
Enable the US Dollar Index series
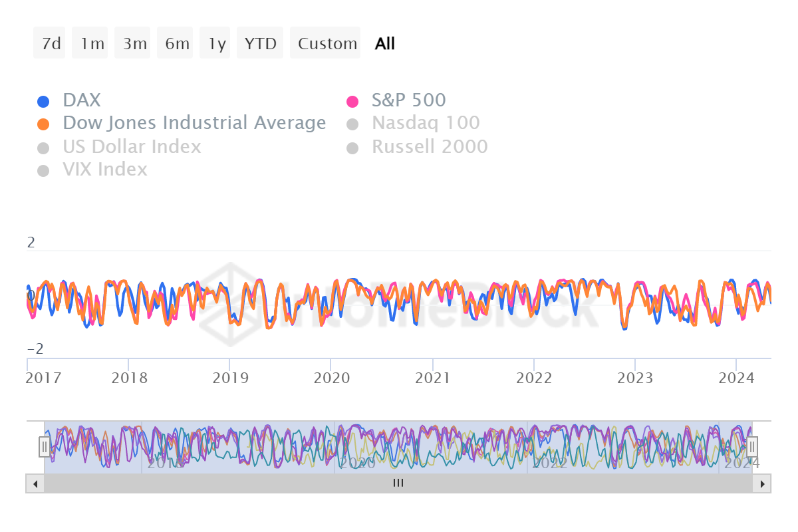coord(132,146)
